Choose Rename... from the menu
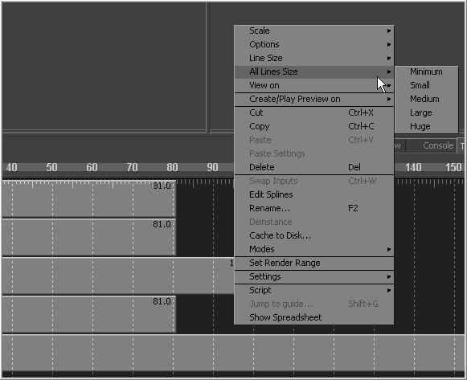This screenshot has width=467, height=380. pos(314,208)
